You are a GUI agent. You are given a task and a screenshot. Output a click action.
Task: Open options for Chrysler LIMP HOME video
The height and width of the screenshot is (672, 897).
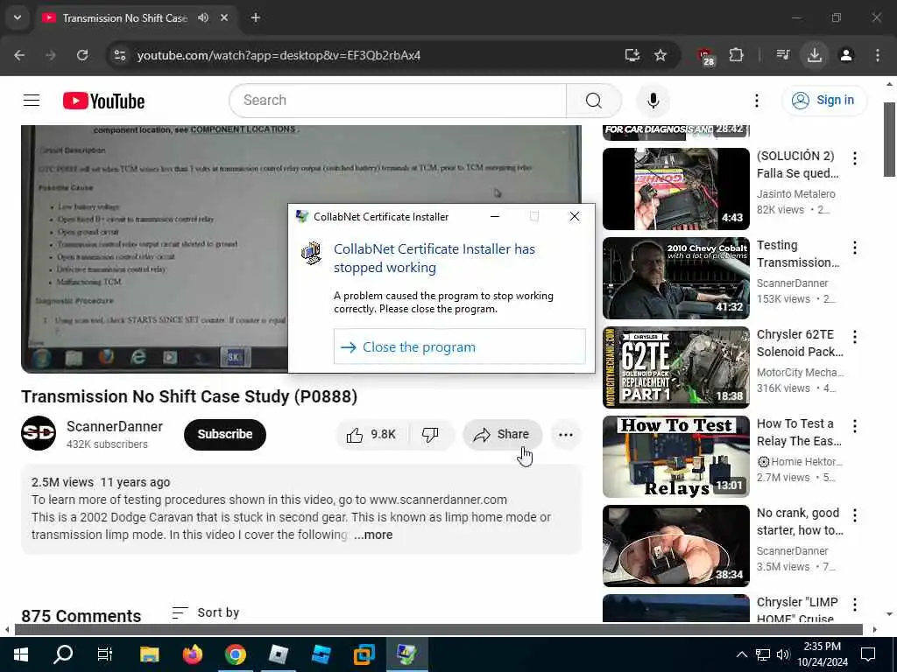click(855, 604)
